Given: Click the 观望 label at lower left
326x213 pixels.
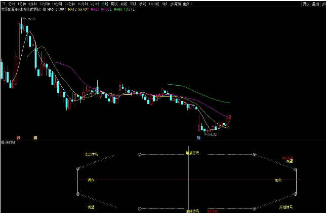Looking at the screenshot, I should click(91, 207).
